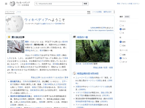Open the 議会法 link
Screen dimensions: 145x108
point(87,93)
